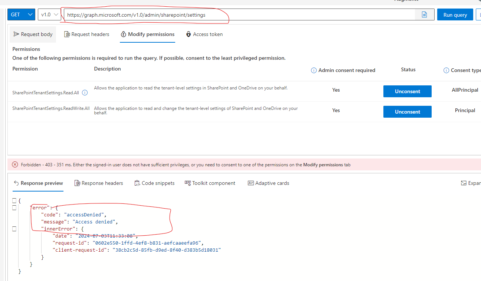Viewport: 481px width, 281px height.
Task: Toggle the checkbox on the first JSON response line
Action: pos(14,200)
